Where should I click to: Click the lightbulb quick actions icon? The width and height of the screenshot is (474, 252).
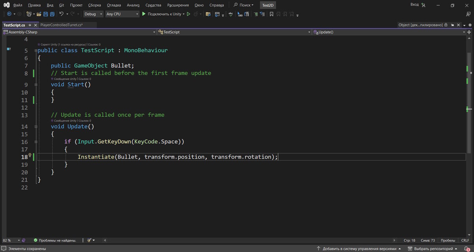[x=30, y=155]
